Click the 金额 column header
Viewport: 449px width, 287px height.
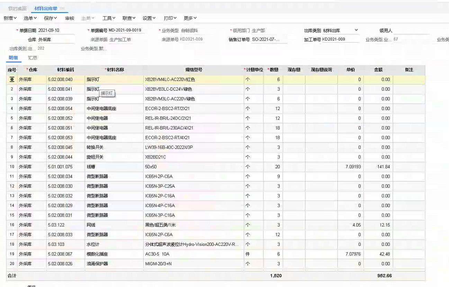point(378,70)
